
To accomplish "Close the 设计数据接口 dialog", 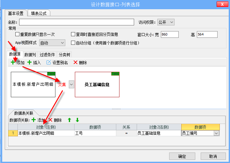I will pos(222,4).
